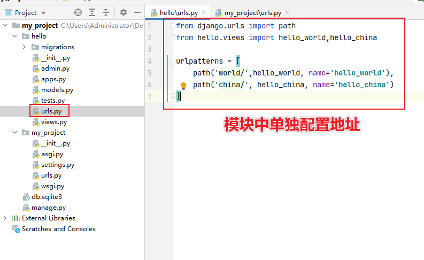Select urls.py under hello folder

(x=51, y=111)
